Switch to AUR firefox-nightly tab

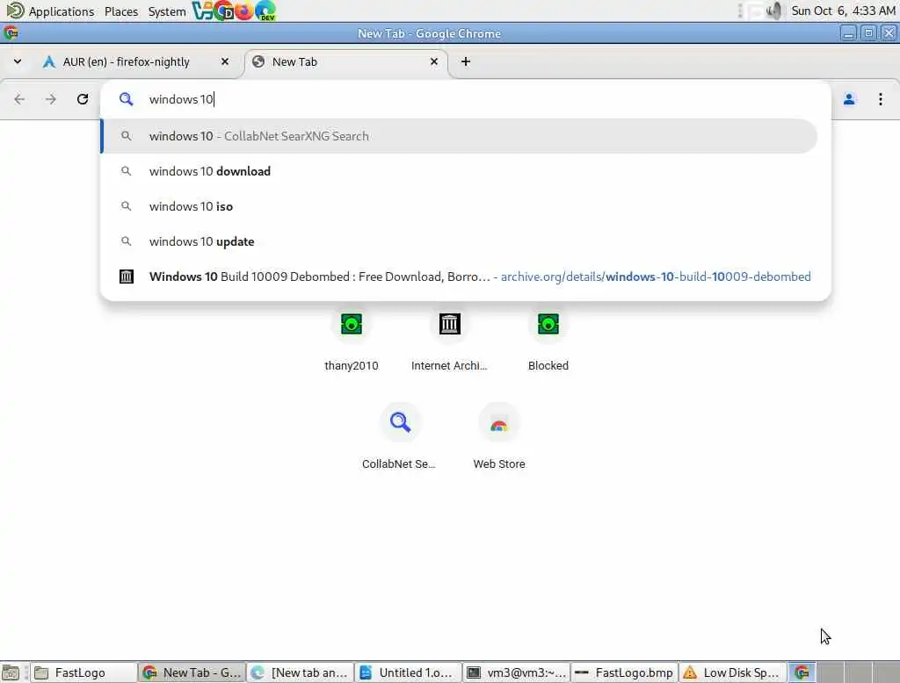(x=127, y=62)
